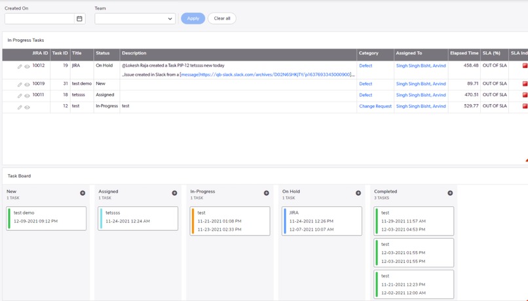Open the tetssss card in Assigned

[x=138, y=219]
